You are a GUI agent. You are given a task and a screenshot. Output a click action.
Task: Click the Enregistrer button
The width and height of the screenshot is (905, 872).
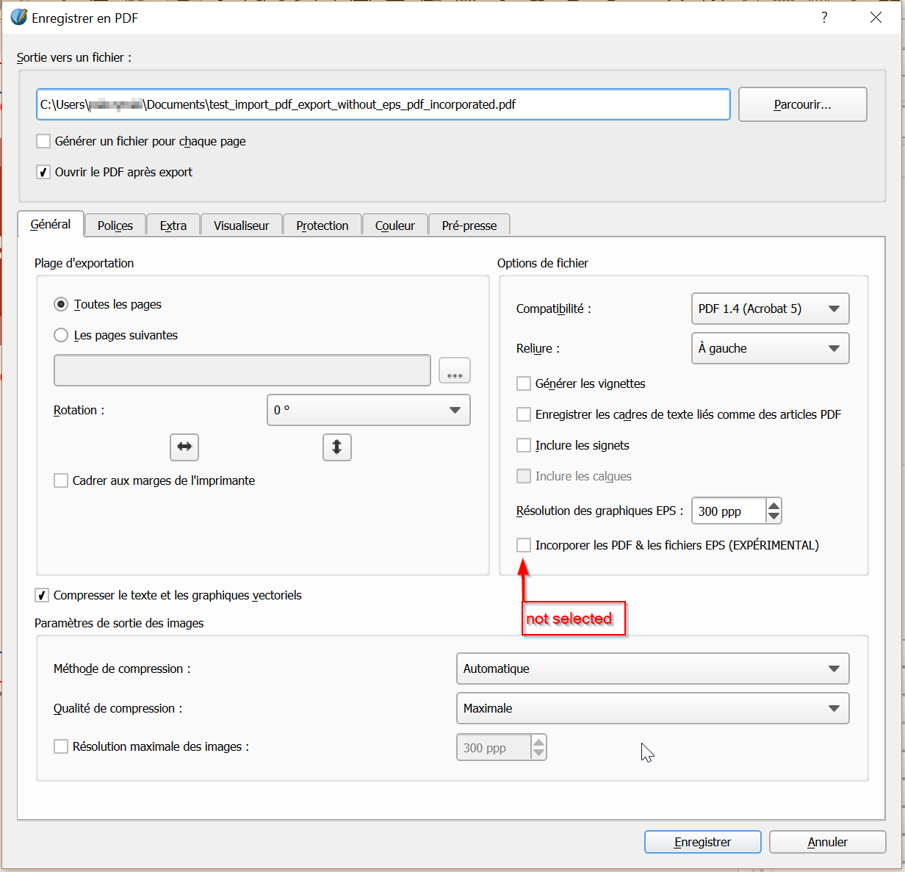tap(702, 842)
